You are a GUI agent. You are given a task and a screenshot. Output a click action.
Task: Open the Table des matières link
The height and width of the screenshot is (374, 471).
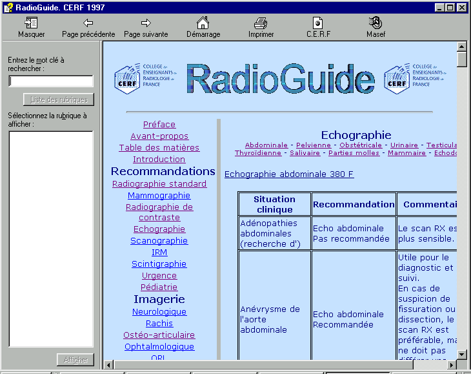click(x=159, y=148)
